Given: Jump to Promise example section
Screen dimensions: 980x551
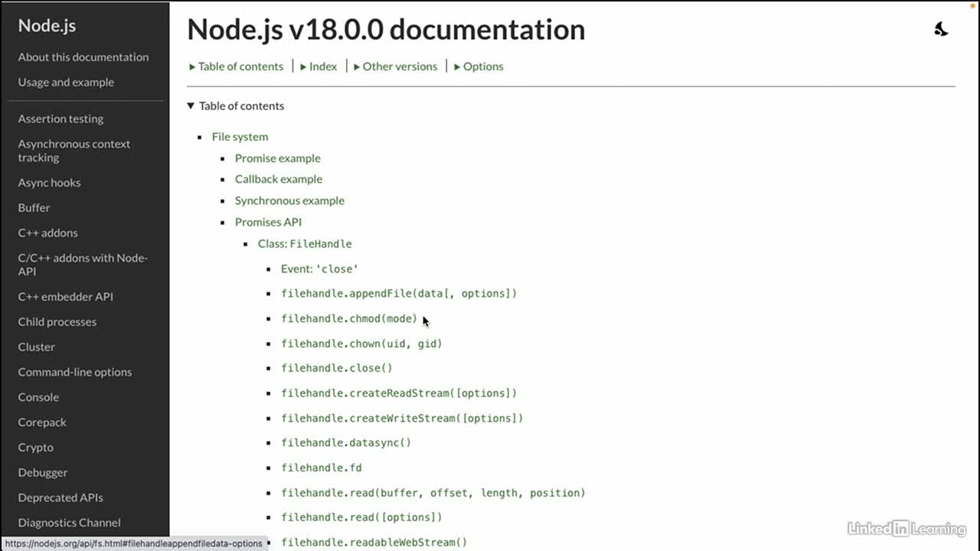Looking at the screenshot, I should point(277,158).
